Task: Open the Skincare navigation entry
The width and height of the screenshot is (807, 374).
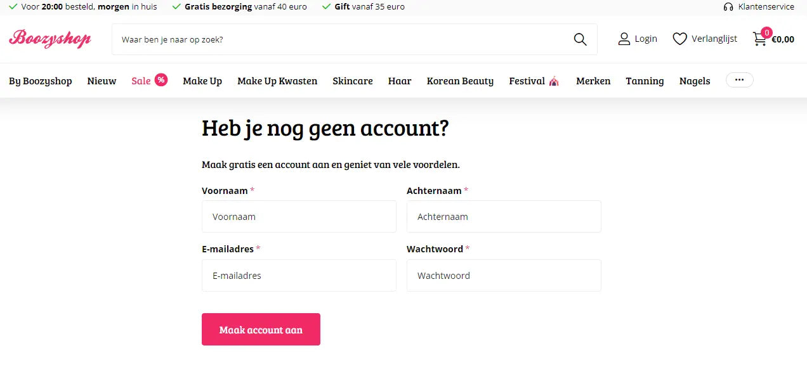Action: [353, 81]
